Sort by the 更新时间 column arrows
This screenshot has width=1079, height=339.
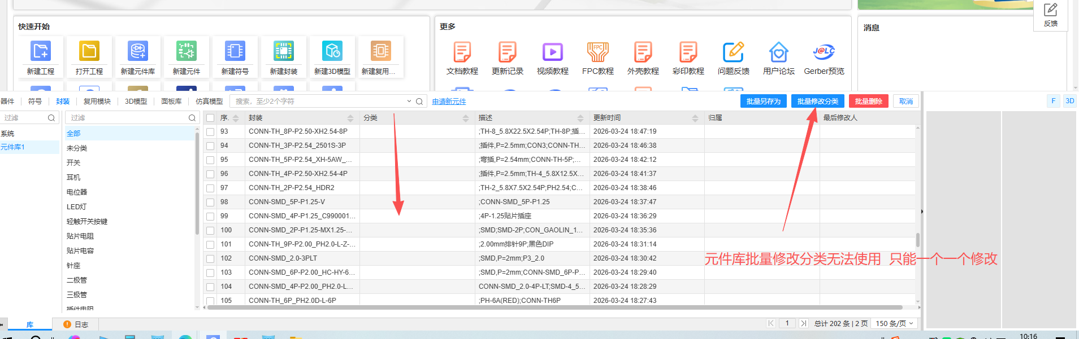coord(695,118)
